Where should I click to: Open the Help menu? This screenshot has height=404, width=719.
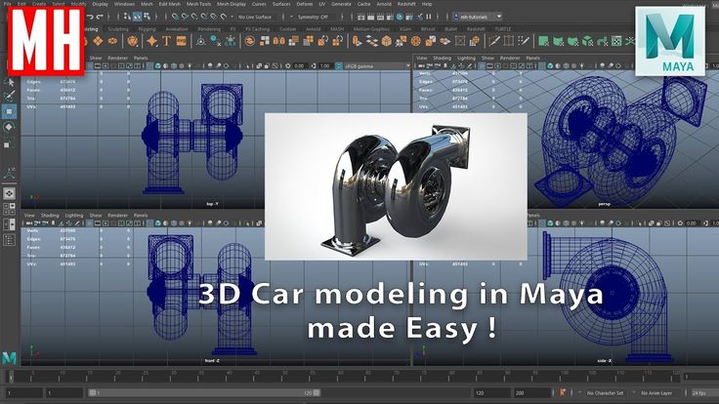pyautogui.click(x=427, y=4)
